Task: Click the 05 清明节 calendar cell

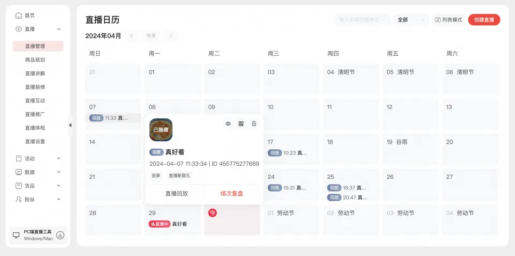Action: 411,79
